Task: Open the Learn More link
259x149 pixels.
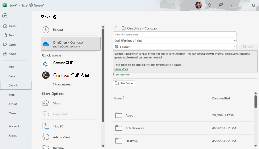Action: tap(121, 69)
